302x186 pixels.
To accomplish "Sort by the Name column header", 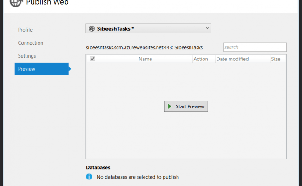I will (x=145, y=59).
